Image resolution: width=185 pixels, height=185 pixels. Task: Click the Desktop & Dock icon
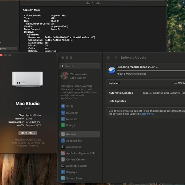tap(63, 166)
